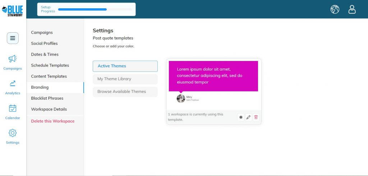Viewport: 368px width, 176px height.
Task: Open Browse Available Themes
Action: (125, 91)
